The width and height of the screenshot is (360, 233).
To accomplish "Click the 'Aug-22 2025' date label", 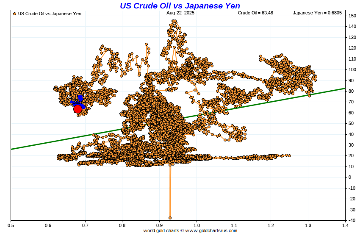I will (x=180, y=13).
